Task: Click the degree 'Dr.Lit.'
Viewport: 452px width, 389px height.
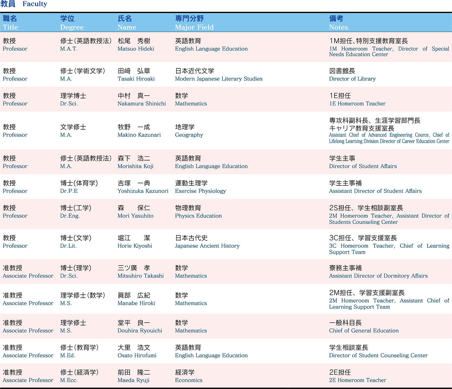Action: pyautogui.click(x=68, y=246)
